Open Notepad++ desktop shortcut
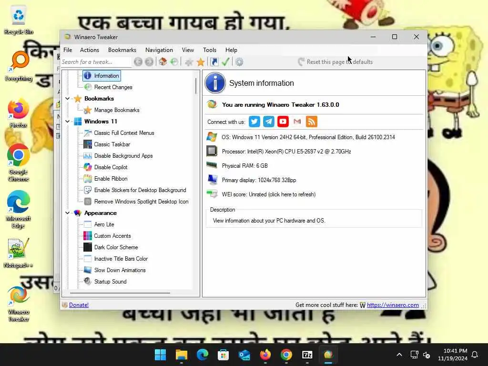 (x=18, y=253)
